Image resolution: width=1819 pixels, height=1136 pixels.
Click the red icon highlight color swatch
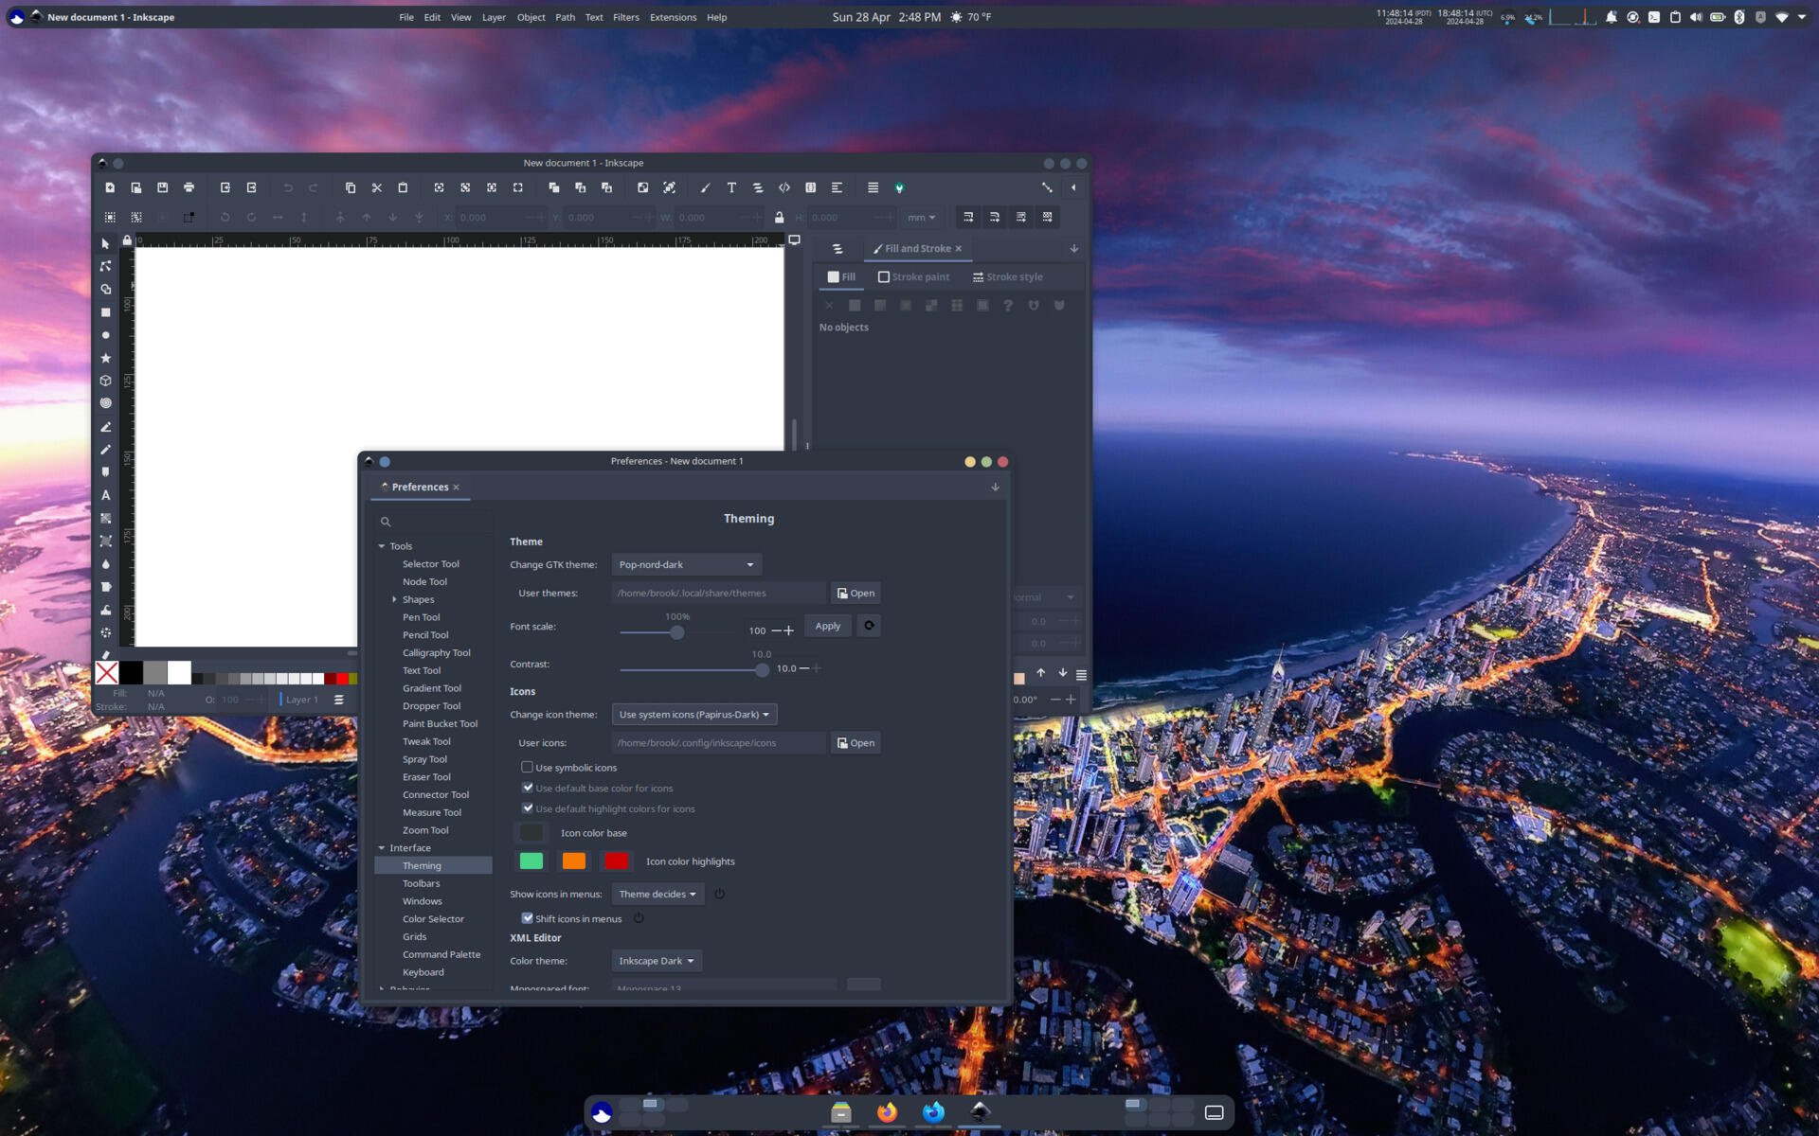pos(617,861)
